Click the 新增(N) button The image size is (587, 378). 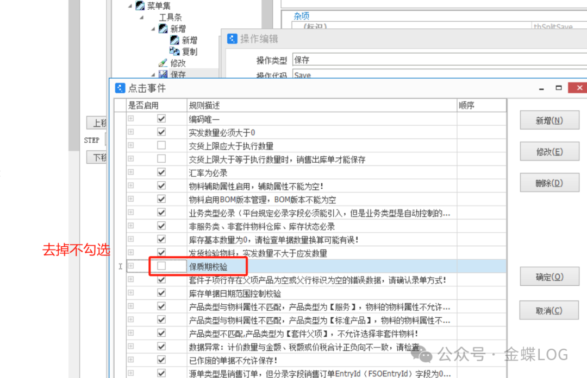549,120
